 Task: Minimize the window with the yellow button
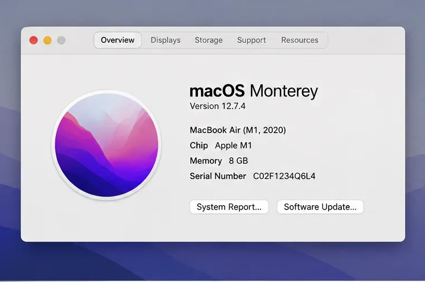pyautogui.click(x=47, y=40)
